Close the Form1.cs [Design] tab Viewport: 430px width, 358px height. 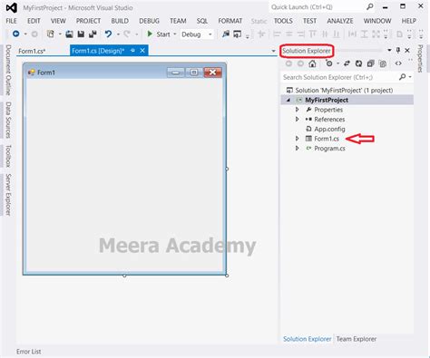pyautogui.click(x=142, y=51)
